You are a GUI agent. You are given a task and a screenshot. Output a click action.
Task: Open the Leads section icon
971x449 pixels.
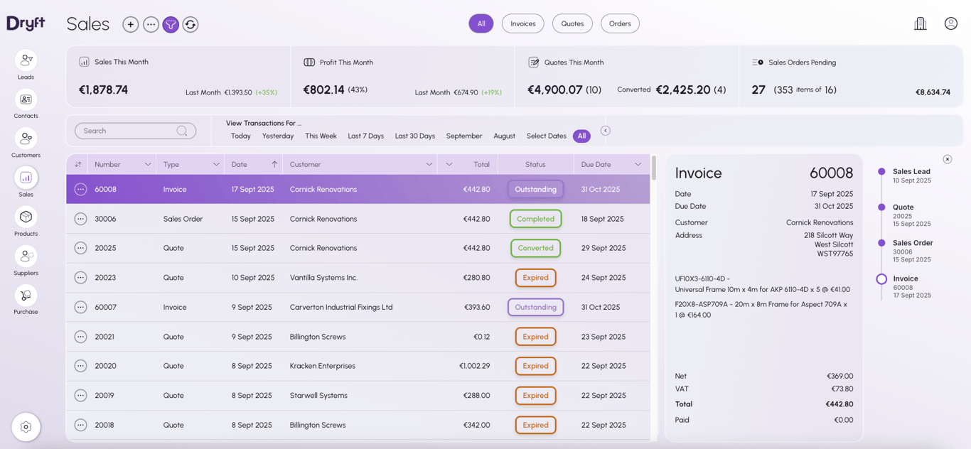26,60
